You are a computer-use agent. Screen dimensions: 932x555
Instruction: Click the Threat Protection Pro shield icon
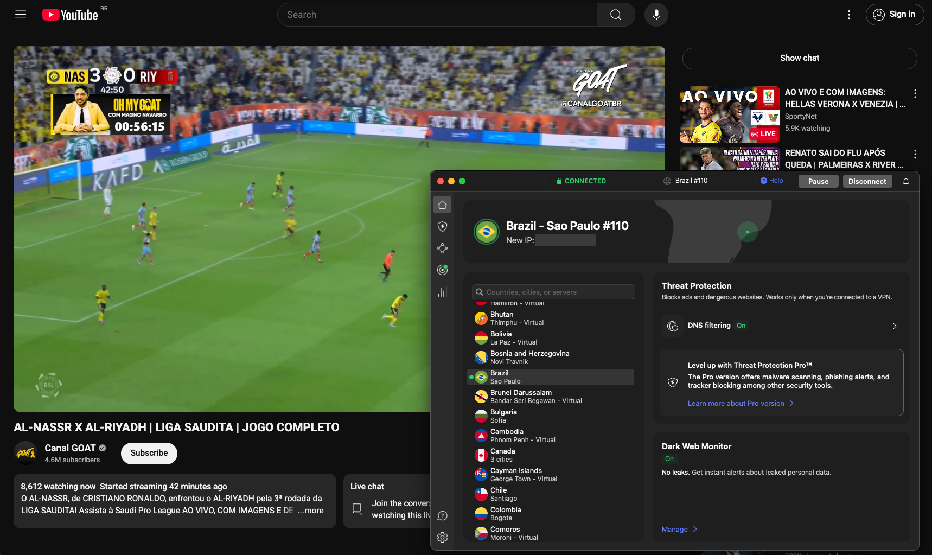click(x=673, y=382)
